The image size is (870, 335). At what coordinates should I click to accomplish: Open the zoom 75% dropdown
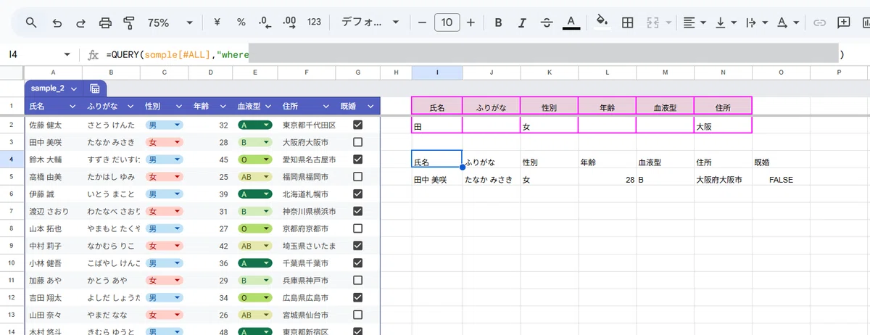(x=189, y=22)
